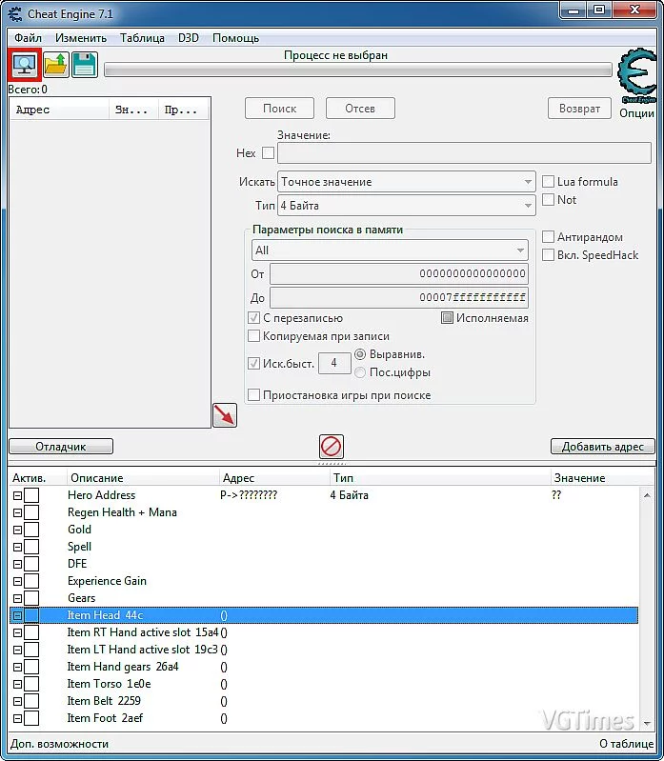Collapse the Gold entry
The width and height of the screenshot is (664, 761).
(17, 530)
